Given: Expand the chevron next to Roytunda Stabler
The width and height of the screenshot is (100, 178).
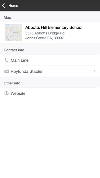Looking at the screenshot, I should point(94,71).
